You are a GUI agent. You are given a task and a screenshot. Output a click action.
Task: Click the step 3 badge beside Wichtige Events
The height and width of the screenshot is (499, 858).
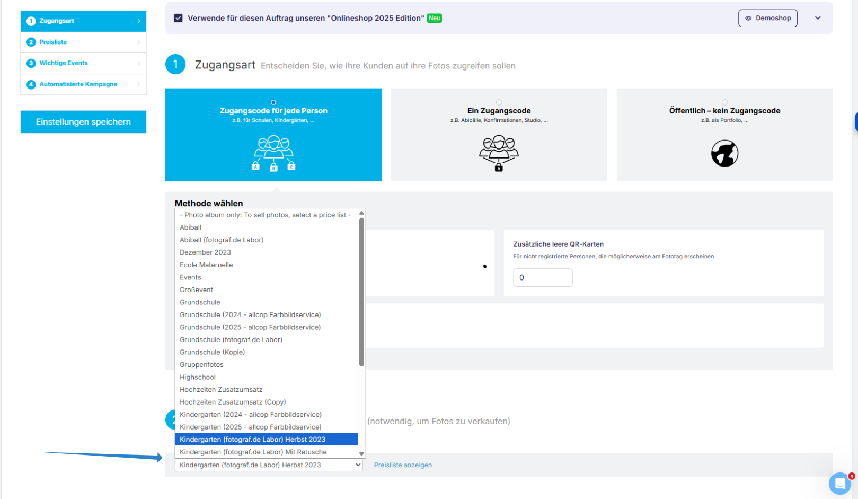pyautogui.click(x=31, y=63)
